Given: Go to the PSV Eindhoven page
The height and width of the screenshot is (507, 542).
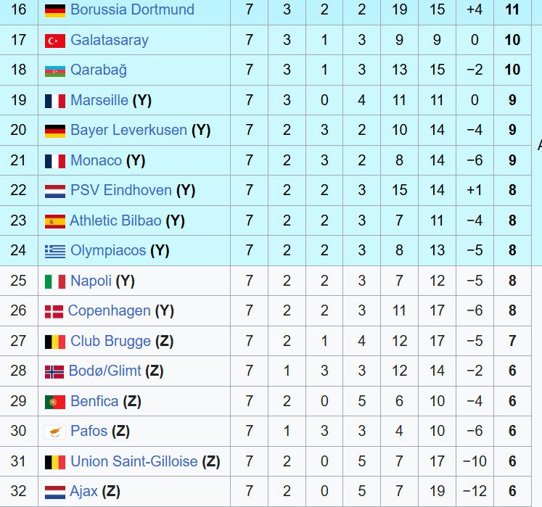Looking at the screenshot, I should 121,191.
